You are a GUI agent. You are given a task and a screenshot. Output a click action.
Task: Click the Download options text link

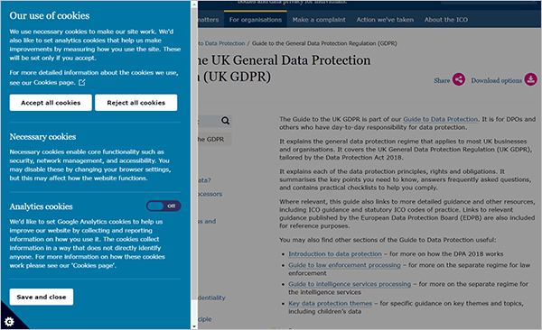click(x=496, y=80)
